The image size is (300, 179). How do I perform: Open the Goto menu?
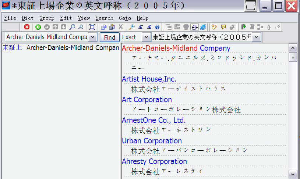pos(125,18)
